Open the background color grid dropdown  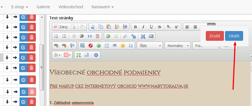(x=67, y=55)
